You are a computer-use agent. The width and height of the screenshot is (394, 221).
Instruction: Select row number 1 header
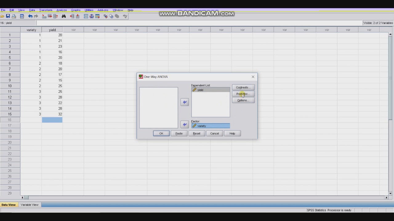[10, 35]
